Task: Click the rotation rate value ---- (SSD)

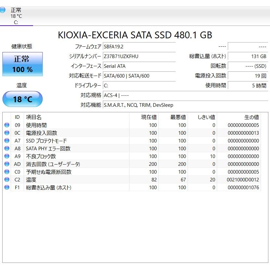Action: pyautogui.click(x=248, y=66)
